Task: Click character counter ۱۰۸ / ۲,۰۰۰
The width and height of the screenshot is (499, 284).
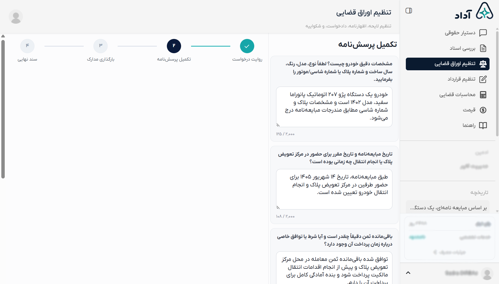Action: click(285, 216)
